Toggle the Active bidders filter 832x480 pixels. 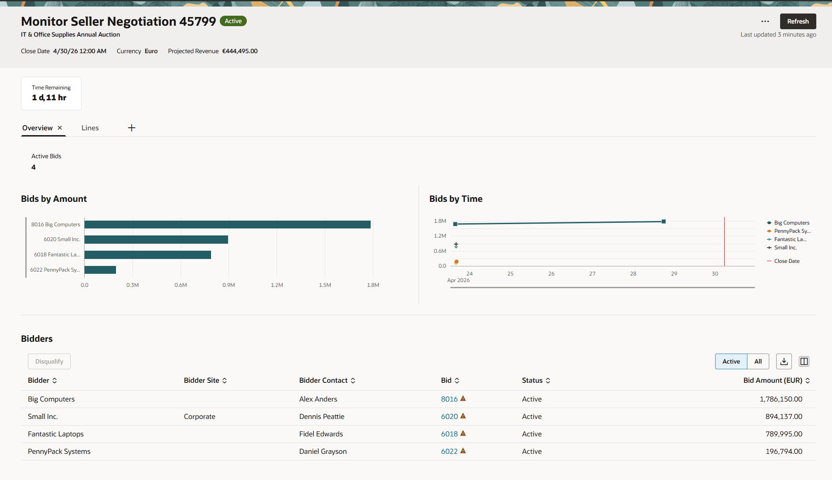731,361
